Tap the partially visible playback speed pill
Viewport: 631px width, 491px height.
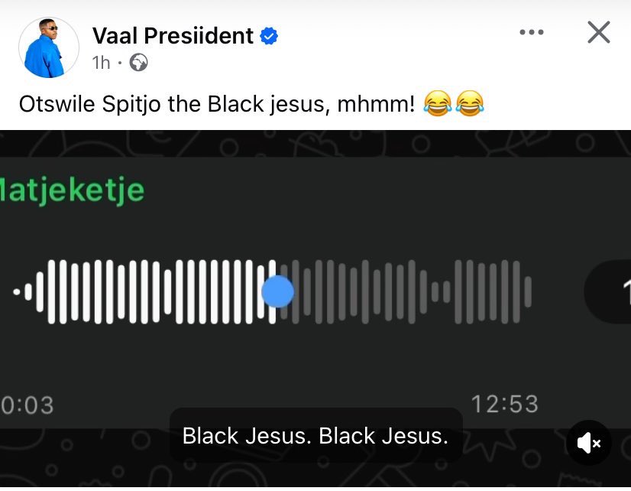click(x=607, y=291)
